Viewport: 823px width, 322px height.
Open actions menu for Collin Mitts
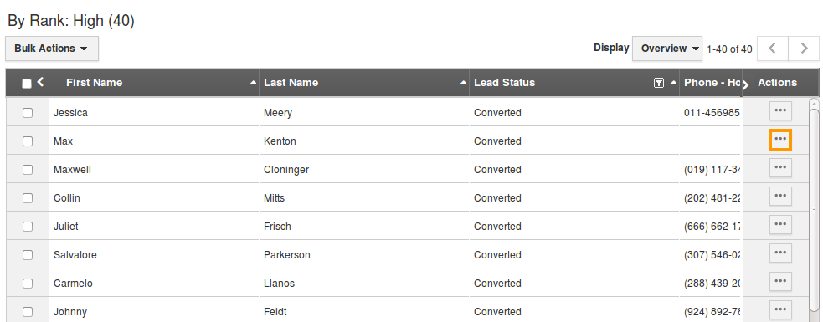780,197
